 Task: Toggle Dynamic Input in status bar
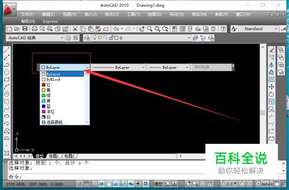tap(131, 183)
